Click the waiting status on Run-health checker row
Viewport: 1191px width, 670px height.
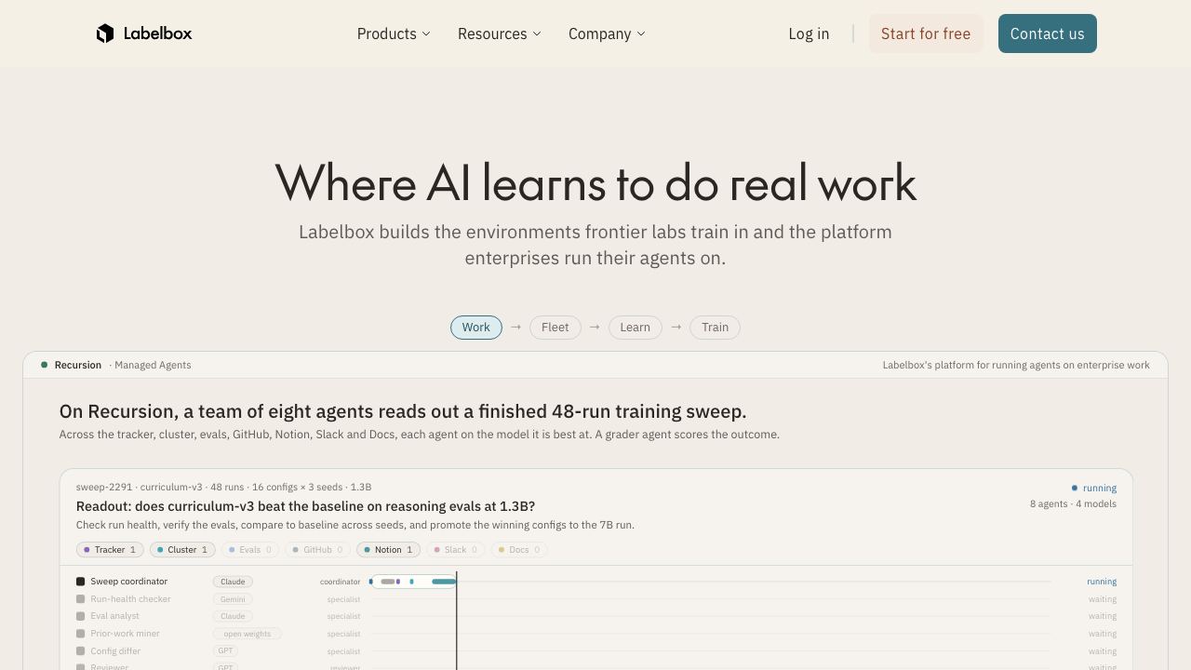tap(1103, 599)
